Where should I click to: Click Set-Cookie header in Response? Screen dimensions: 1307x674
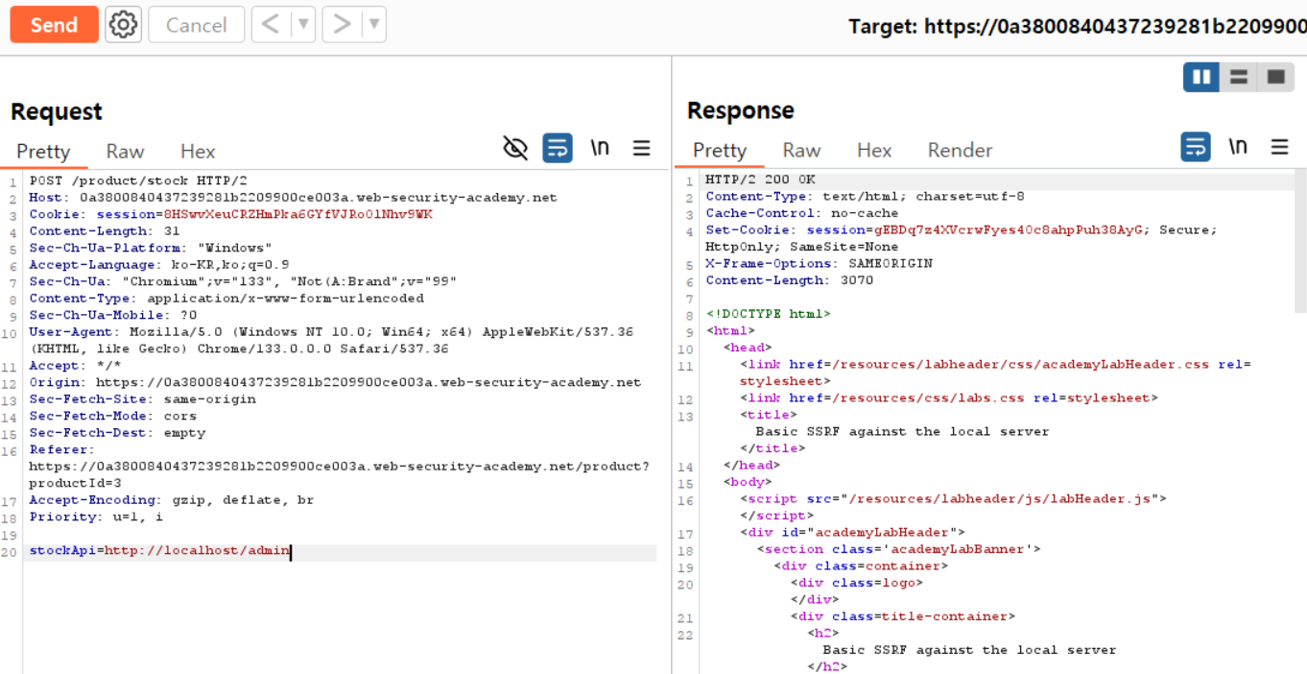962,238
